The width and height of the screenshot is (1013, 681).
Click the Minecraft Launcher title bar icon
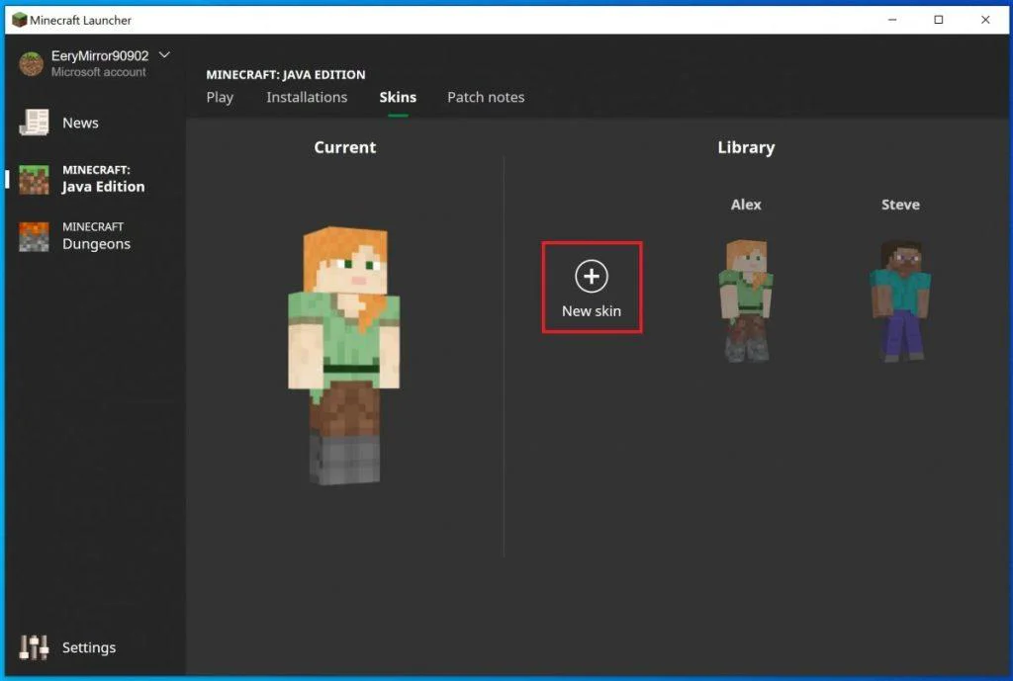(x=20, y=20)
